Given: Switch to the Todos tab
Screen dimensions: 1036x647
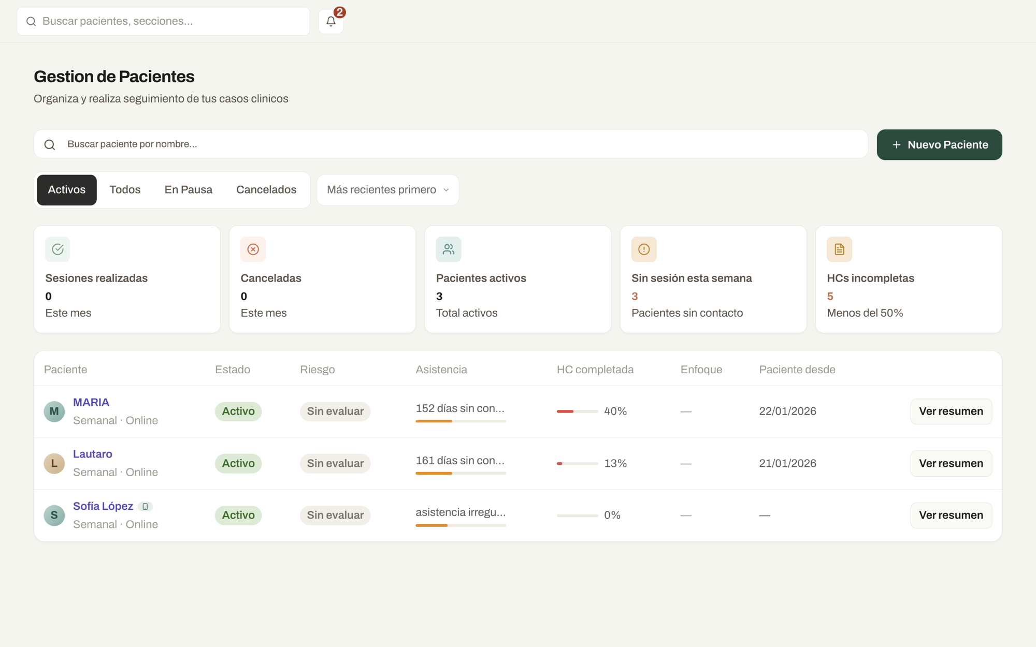Looking at the screenshot, I should point(125,190).
